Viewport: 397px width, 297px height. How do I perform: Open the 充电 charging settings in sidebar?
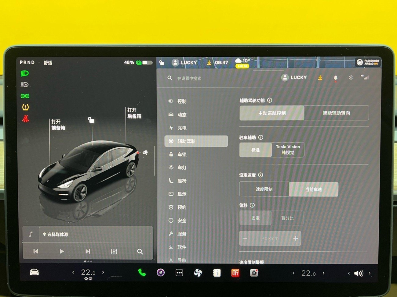(x=182, y=128)
